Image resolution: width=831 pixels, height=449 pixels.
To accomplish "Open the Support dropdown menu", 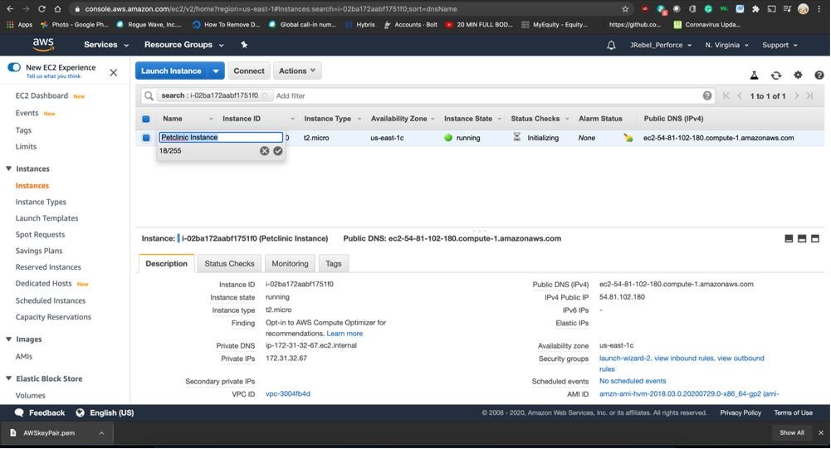I will (x=780, y=45).
